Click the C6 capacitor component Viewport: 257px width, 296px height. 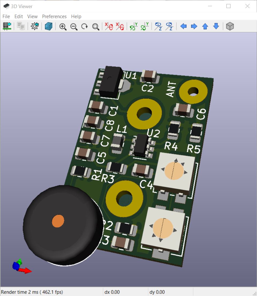(183, 110)
